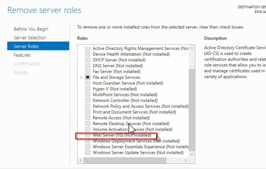
Task: Toggle the DNS Server checkbox
Action: click(x=88, y=66)
